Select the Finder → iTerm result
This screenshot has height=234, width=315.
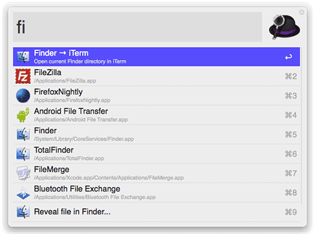156,57
